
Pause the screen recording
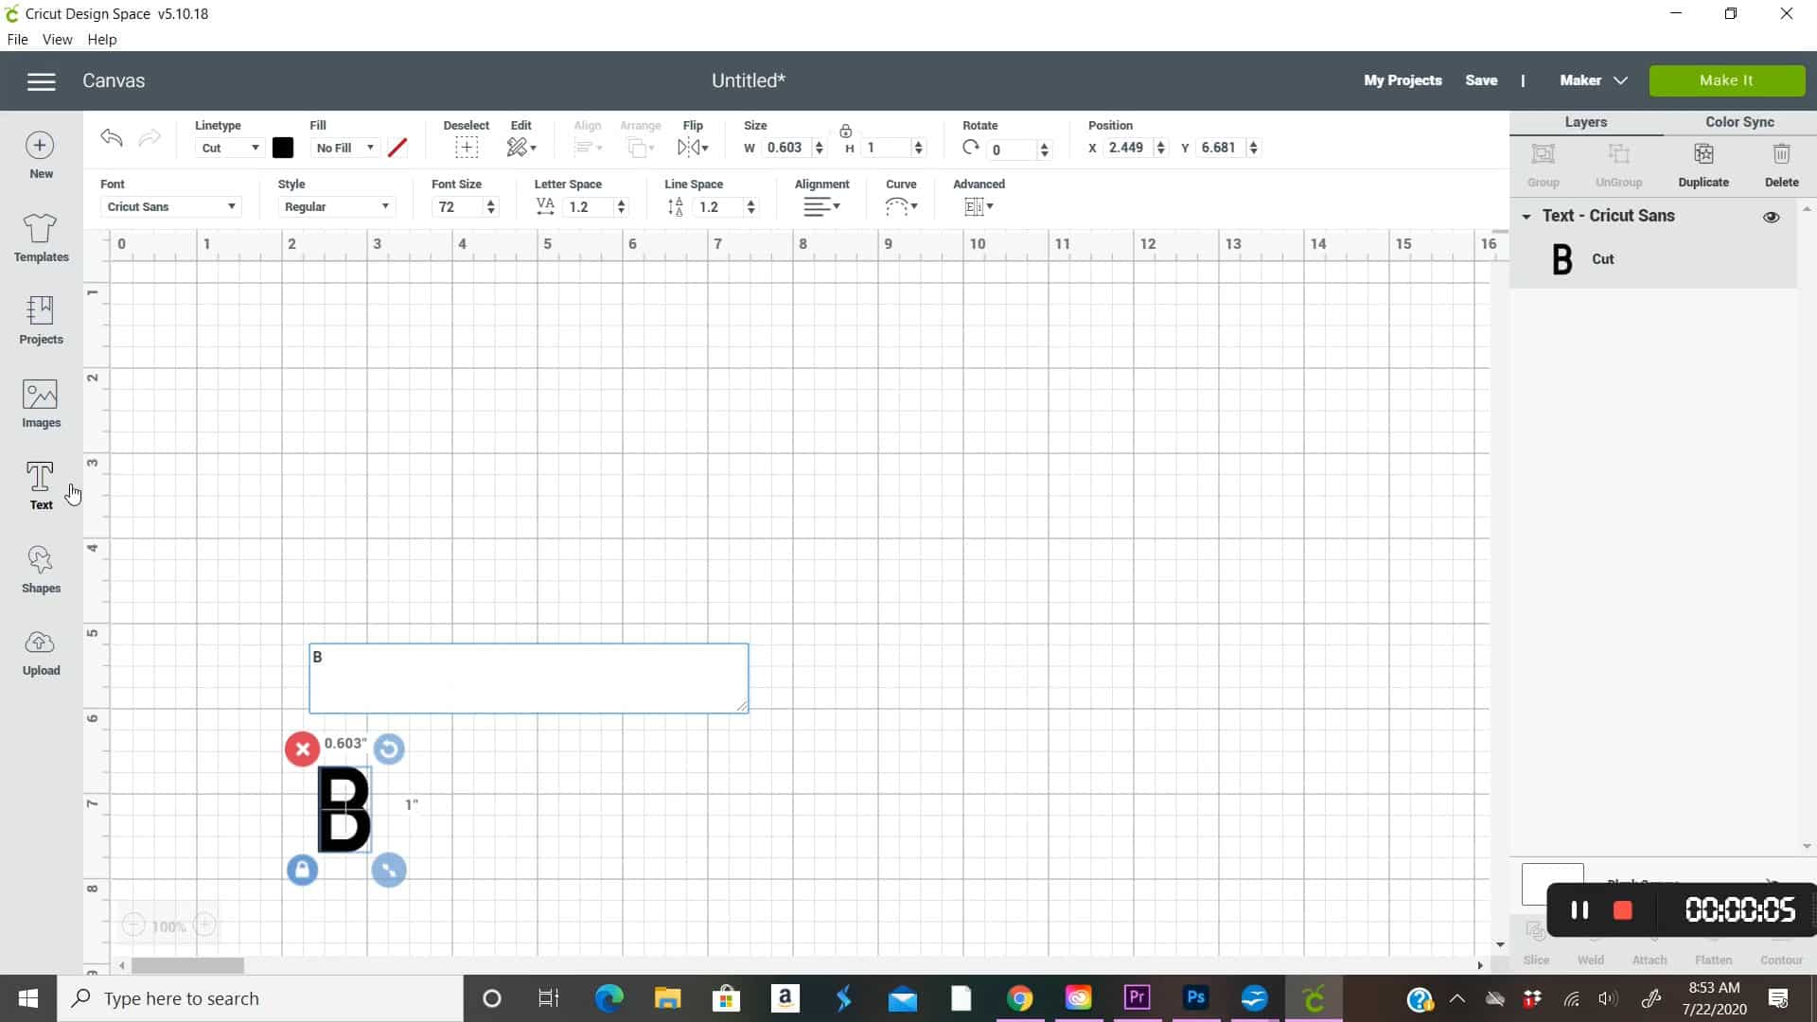1579,910
